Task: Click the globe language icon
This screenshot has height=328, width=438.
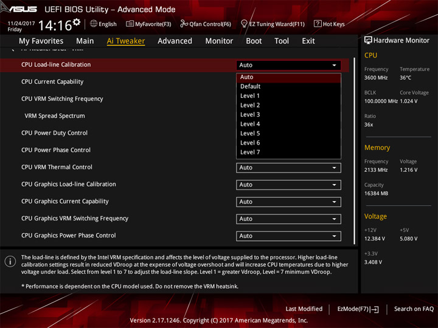Action: coord(94,24)
